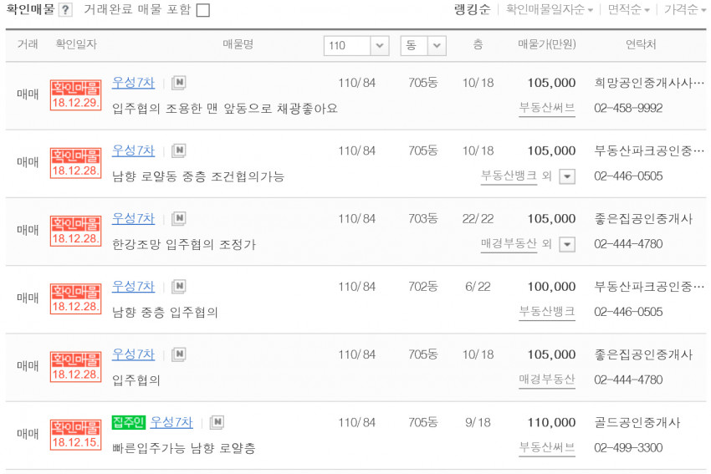Click the green 집주인 badge
Image resolution: width=711 pixels, height=474 pixels.
tap(129, 422)
